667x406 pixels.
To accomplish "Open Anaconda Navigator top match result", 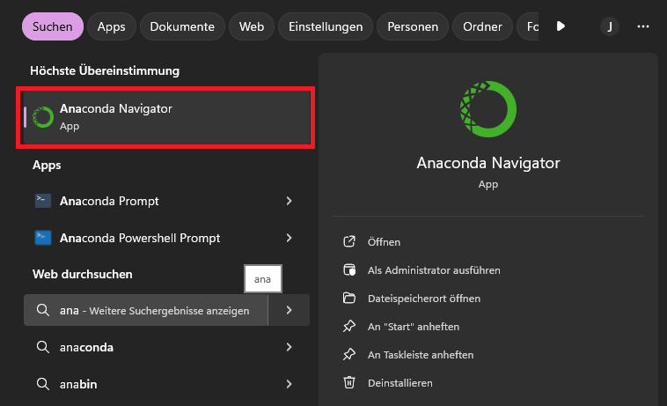I will pos(167,117).
